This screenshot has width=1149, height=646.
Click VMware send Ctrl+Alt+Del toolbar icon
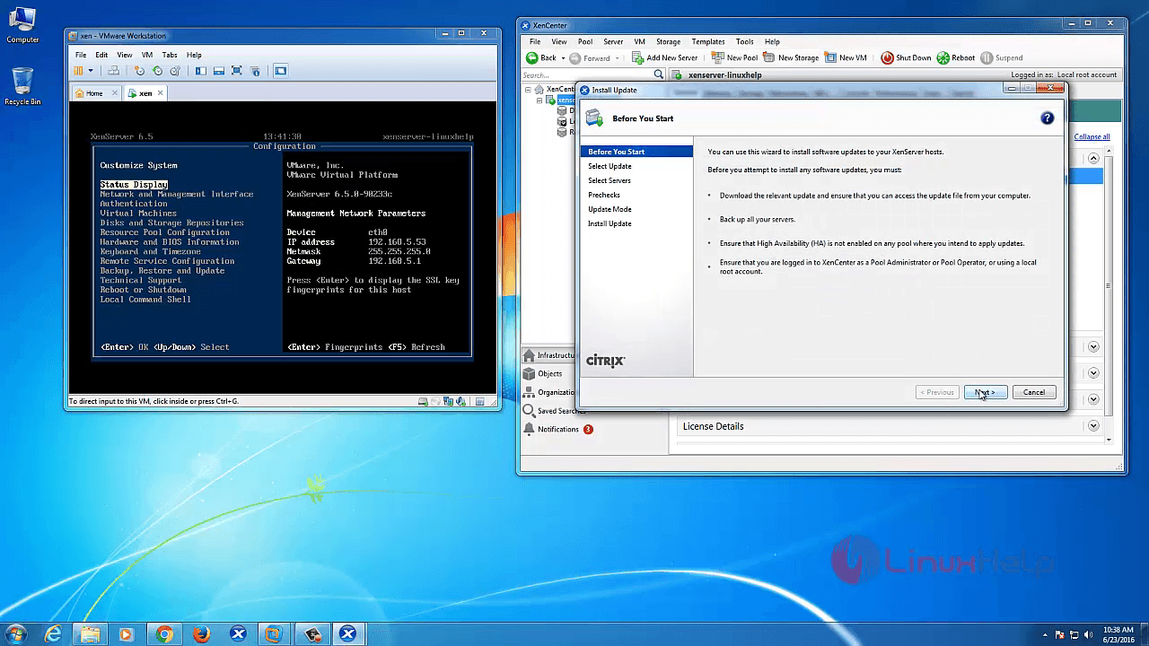[114, 71]
